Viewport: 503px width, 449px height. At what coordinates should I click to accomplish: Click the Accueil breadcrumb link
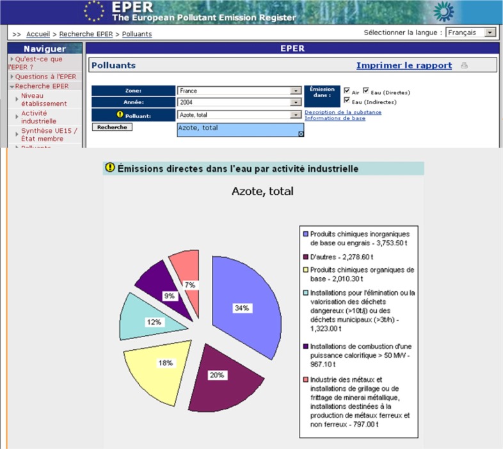point(38,34)
